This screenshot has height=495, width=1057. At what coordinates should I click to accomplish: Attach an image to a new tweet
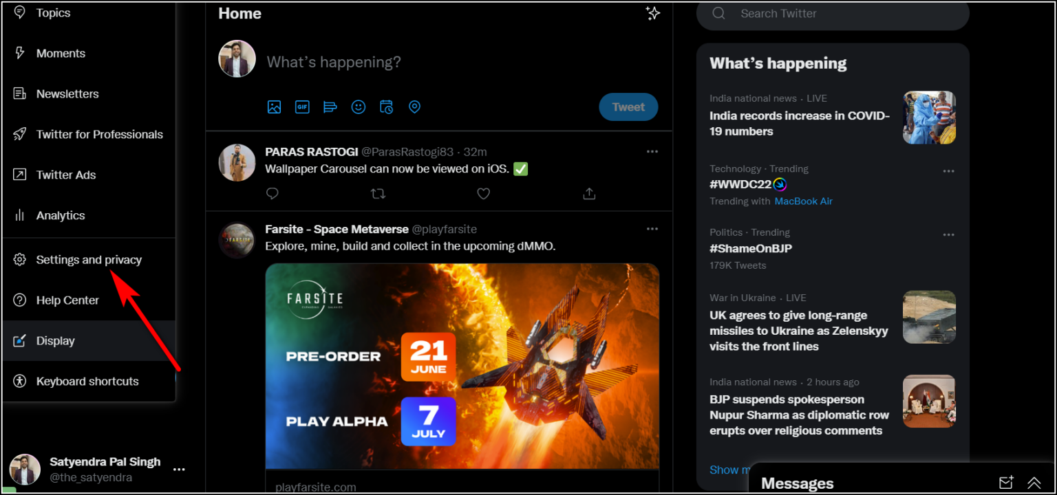[274, 107]
